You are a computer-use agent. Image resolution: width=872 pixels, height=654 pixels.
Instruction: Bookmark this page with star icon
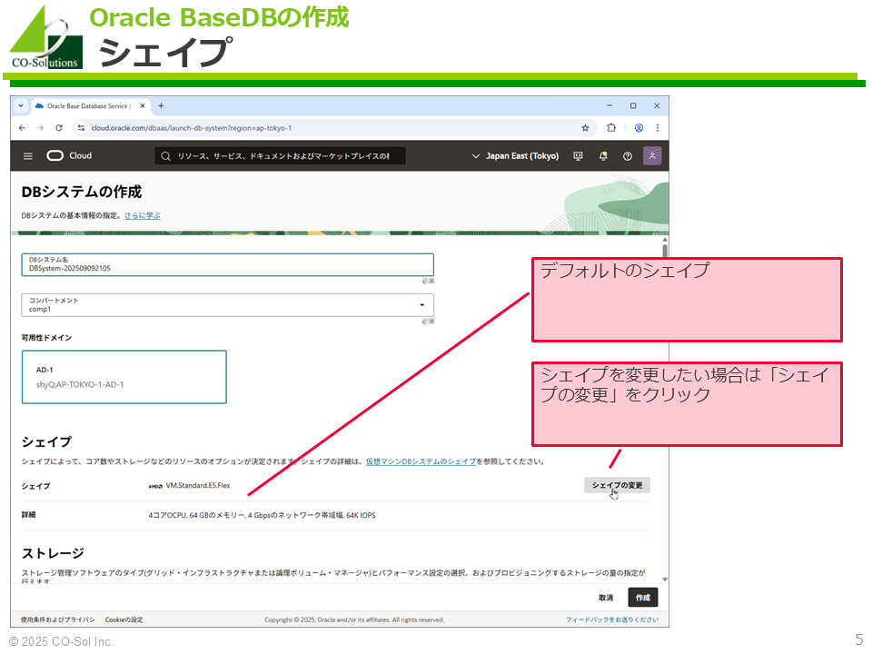tap(585, 128)
